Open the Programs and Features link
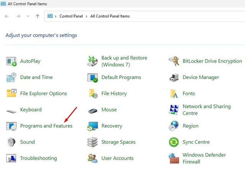The height and width of the screenshot is (178, 245). pos(46,126)
